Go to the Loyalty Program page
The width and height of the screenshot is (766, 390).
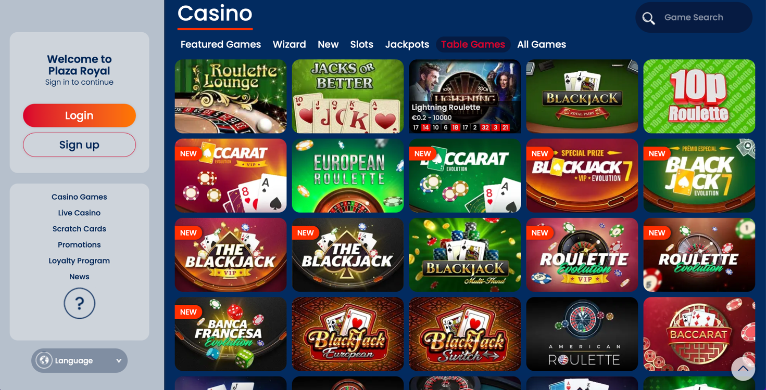click(79, 261)
